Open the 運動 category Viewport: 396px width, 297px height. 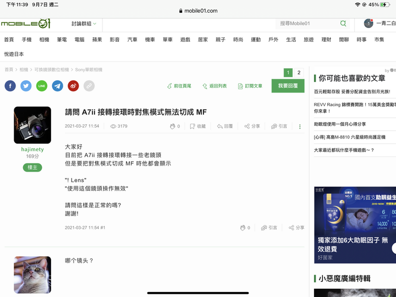(x=256, y=40)
